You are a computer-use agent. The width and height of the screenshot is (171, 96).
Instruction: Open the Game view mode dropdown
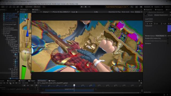click(37, 12)
